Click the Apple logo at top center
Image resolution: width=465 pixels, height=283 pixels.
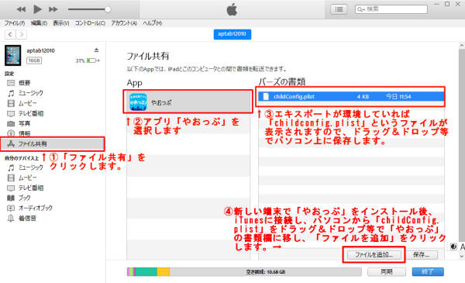tap(232, 9)
